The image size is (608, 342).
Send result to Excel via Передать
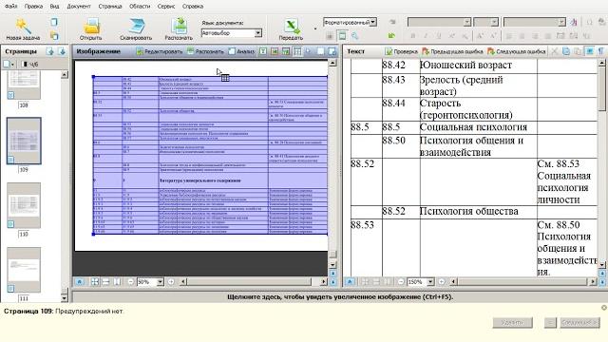(291, 29)
